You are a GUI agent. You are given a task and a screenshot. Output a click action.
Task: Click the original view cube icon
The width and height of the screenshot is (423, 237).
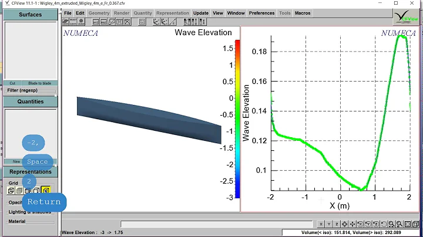click(416, 224)
